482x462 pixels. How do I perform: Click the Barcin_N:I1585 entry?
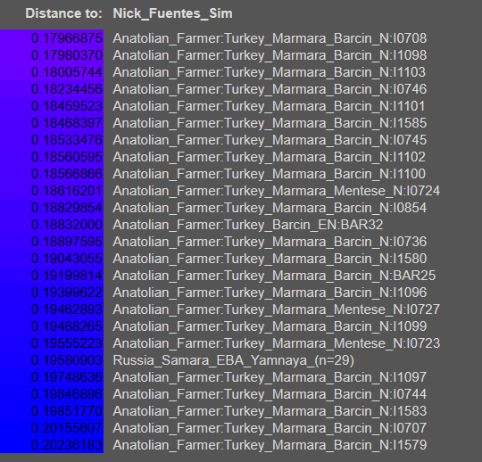pos(270,123)
